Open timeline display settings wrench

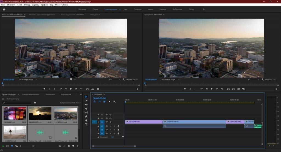click(114, 102)
